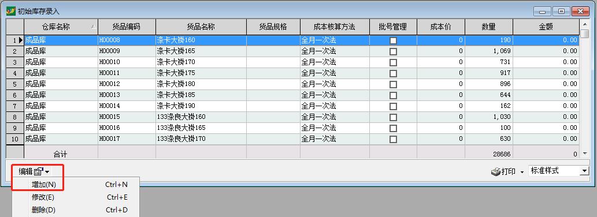The image size is (597, 217).
Task: Click the 成本核算方法 column header
Action: pyautogui.click(x=334, y=27)
